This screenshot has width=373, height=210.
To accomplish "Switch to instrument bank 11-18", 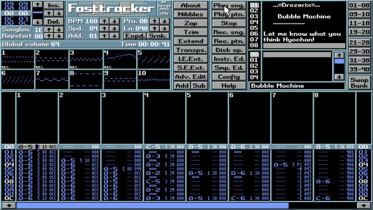I will pyautogui.click(x=359, y=23).
